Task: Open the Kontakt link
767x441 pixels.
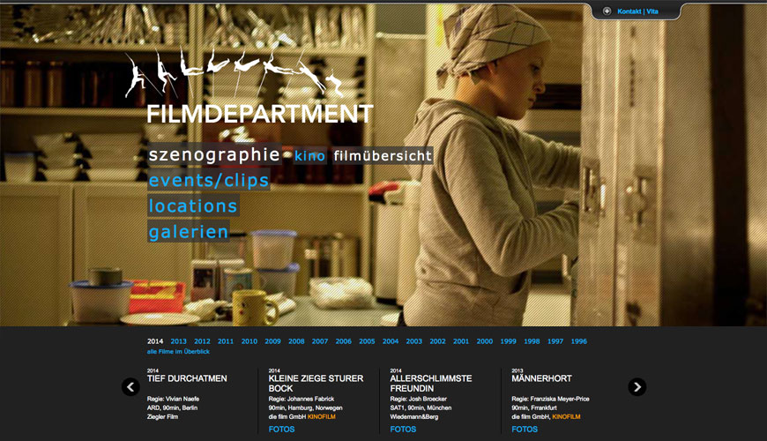Action: (x=629, y=11)
